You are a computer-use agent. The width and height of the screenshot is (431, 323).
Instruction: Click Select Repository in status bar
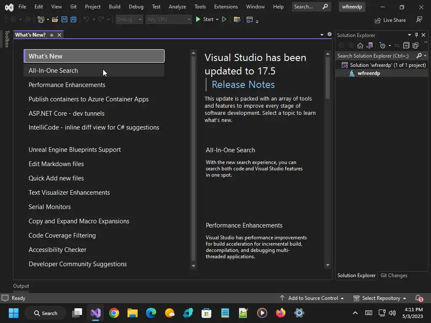coord(380,298)
